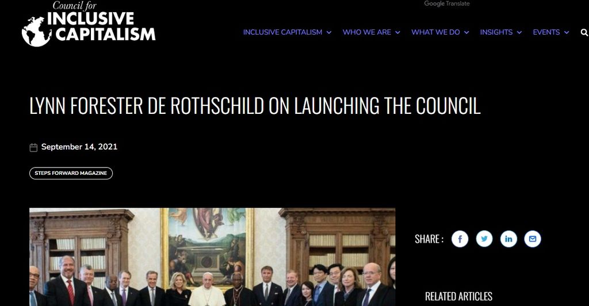Expand the Inclusive Capitalism chevron
Image resolution: width=589 pixels, height=306 pixels.
[329, 33]
